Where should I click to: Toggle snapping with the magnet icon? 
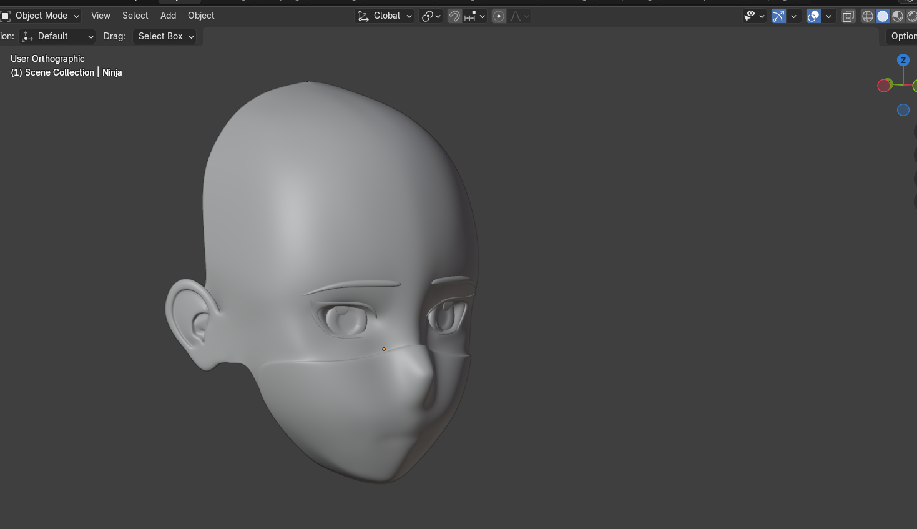[x=454, y=16]
